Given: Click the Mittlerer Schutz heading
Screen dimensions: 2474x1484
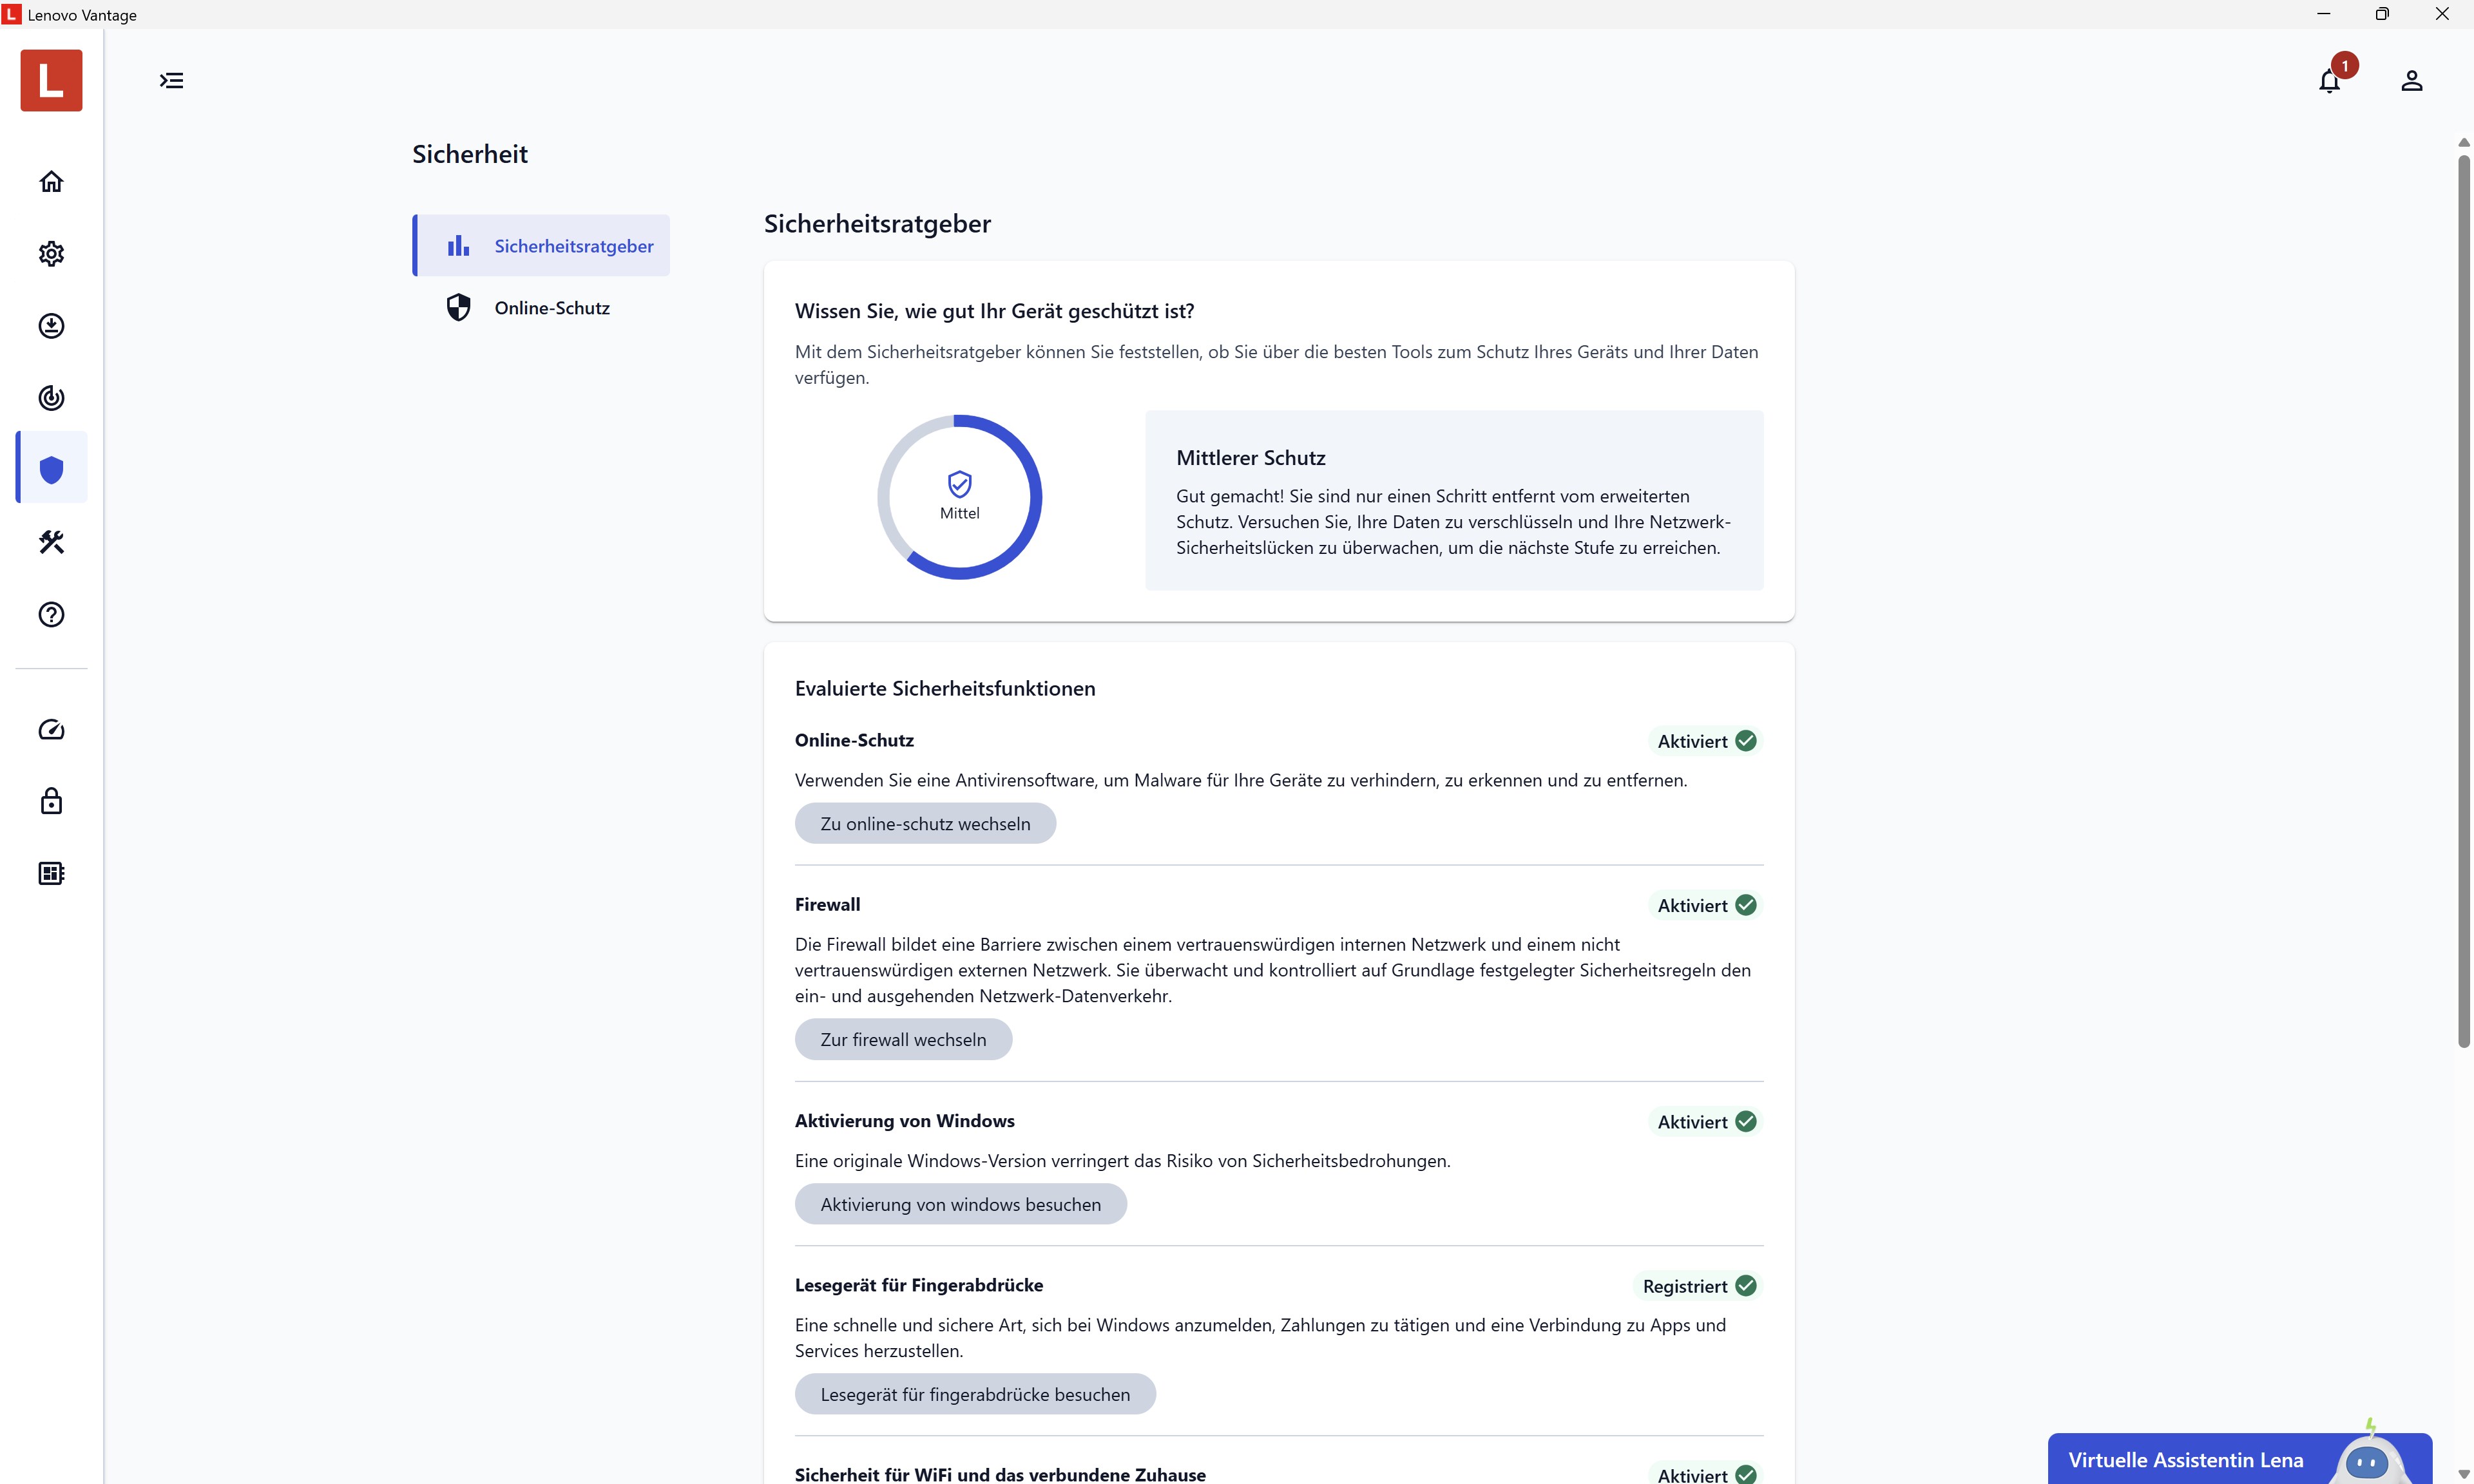Looking at the screenshot, I should click(x=1250, y=458).
